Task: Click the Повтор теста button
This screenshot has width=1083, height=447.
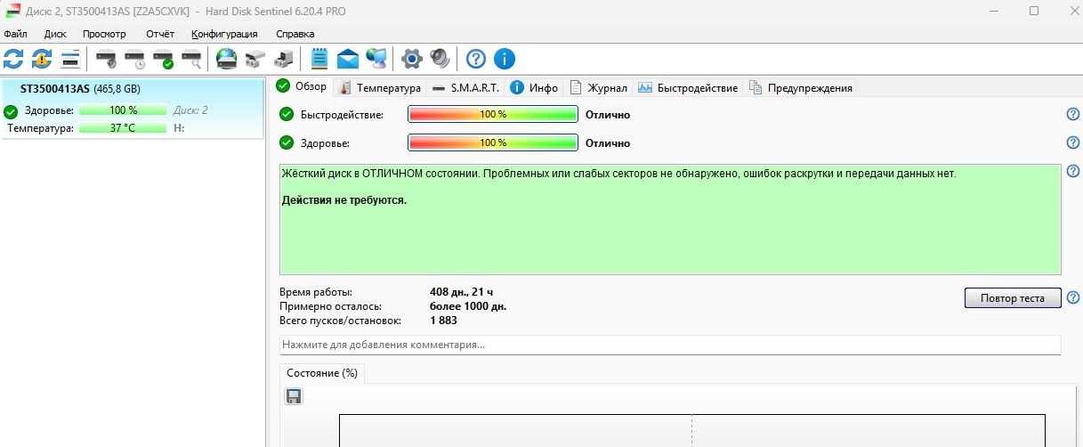Action: [1013, 297]
